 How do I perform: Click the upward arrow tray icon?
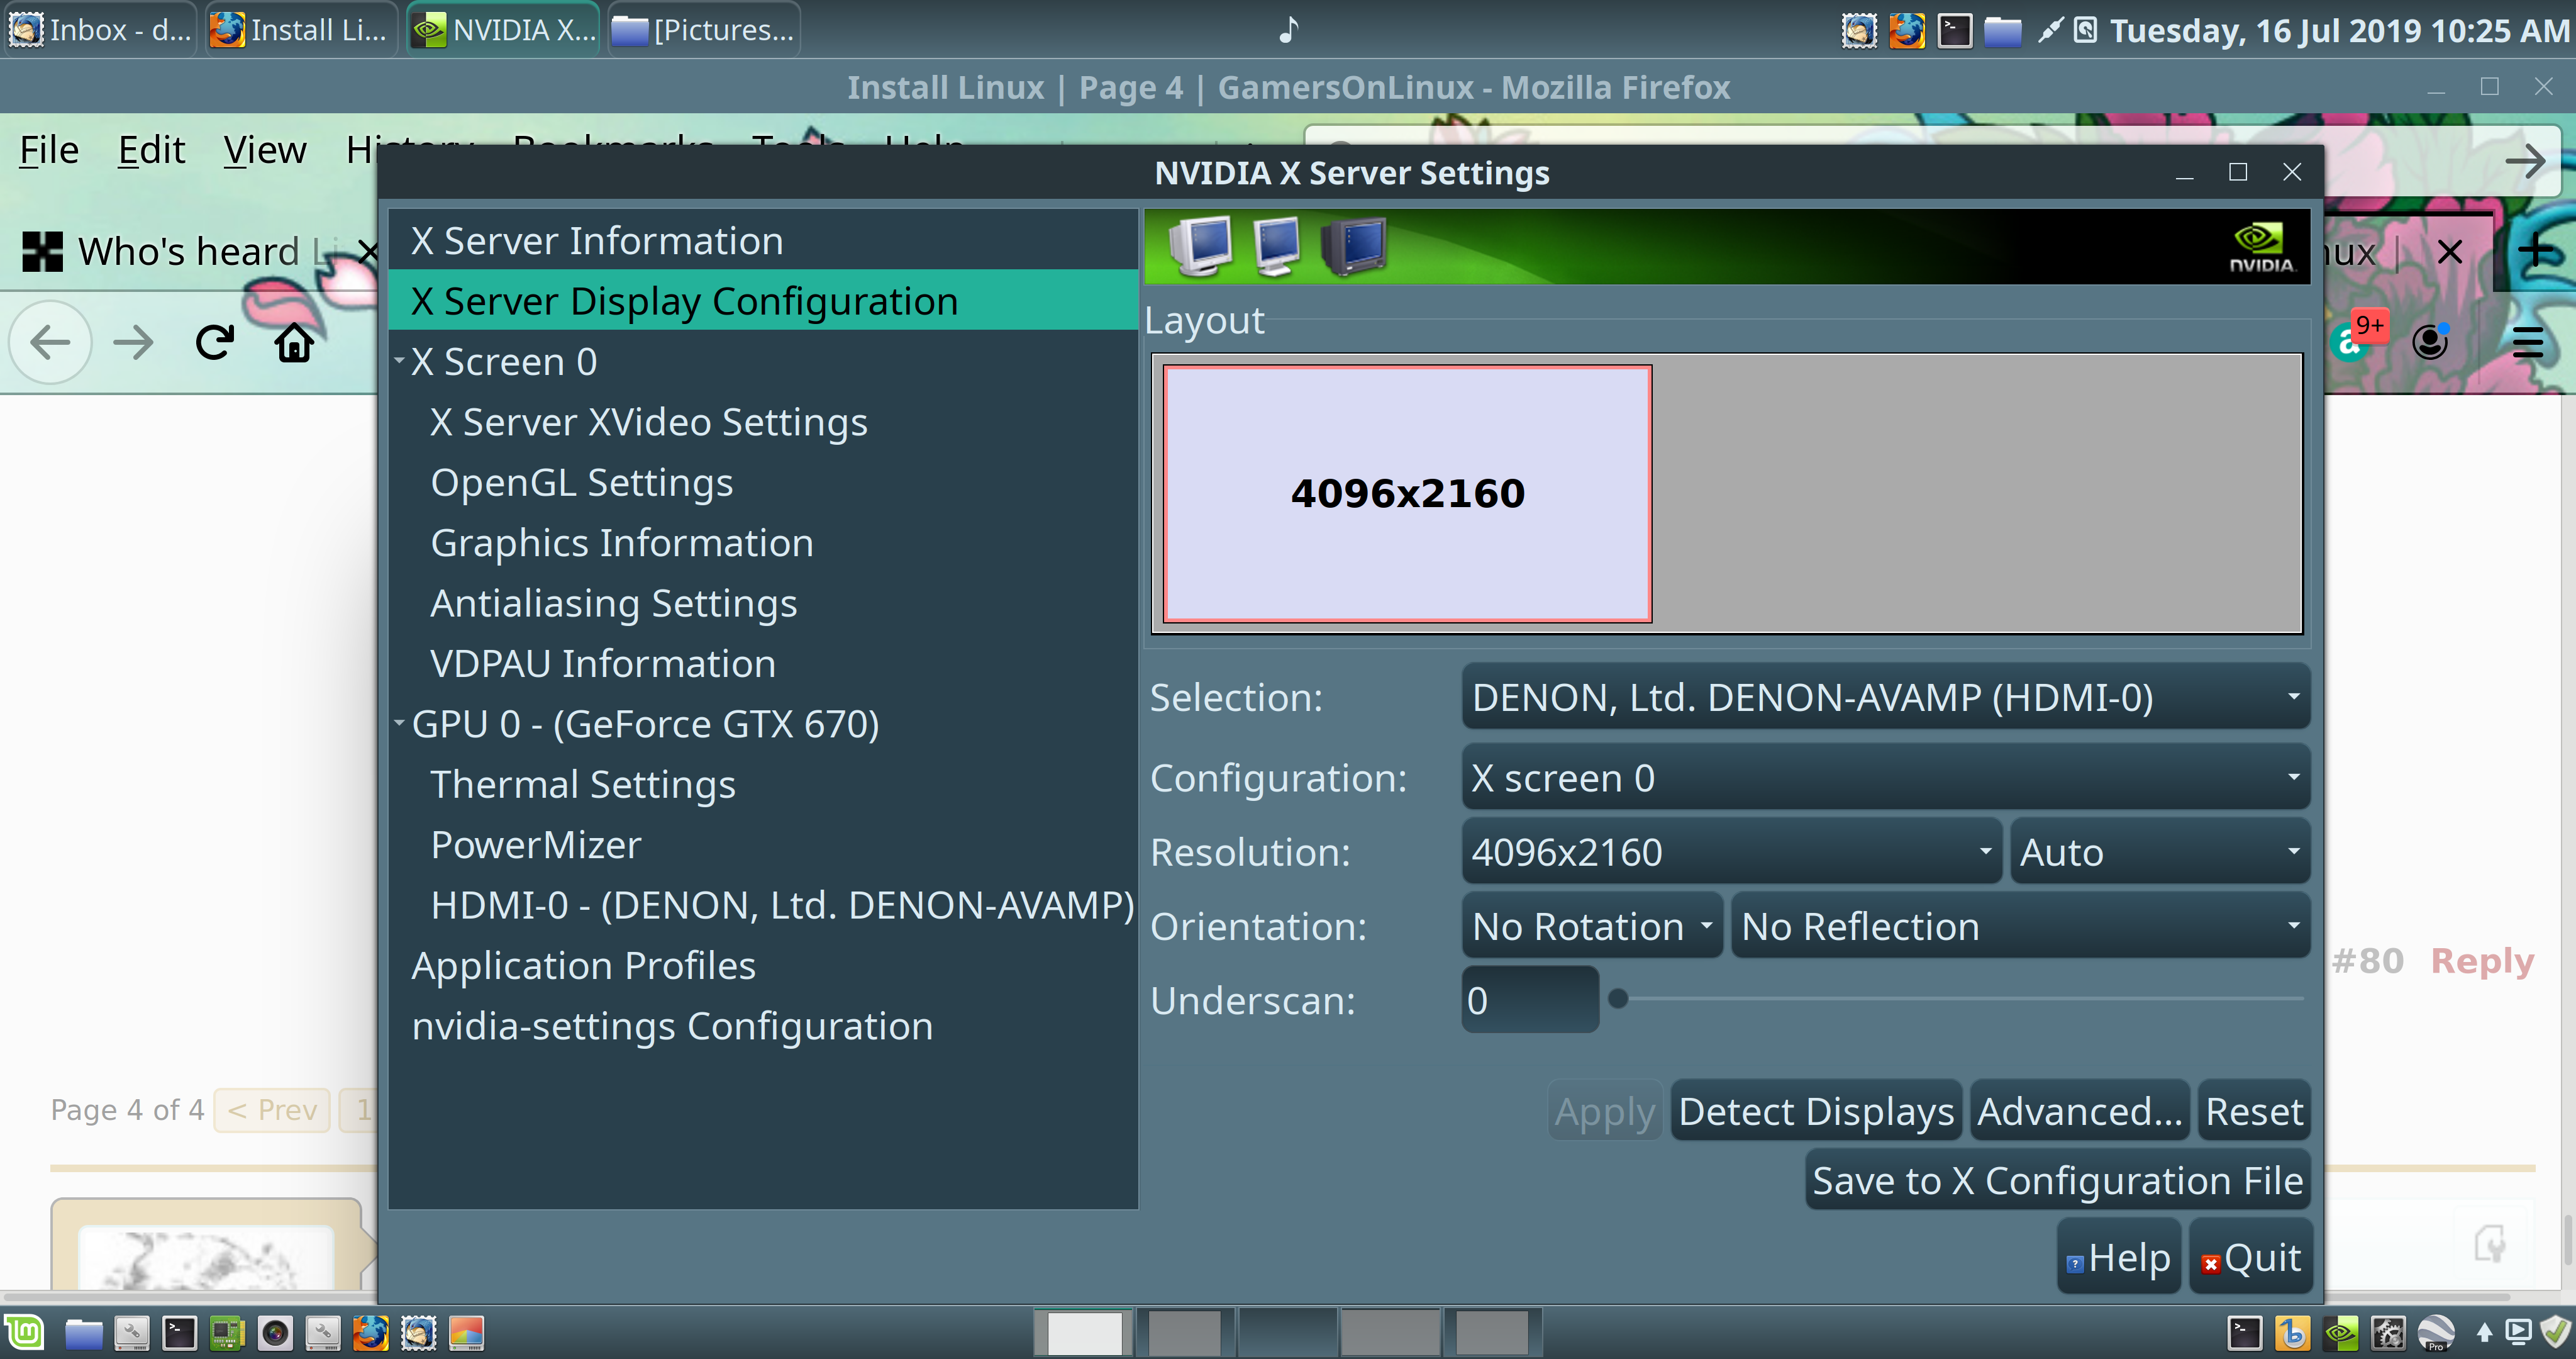click(x=2484, y=1333)
